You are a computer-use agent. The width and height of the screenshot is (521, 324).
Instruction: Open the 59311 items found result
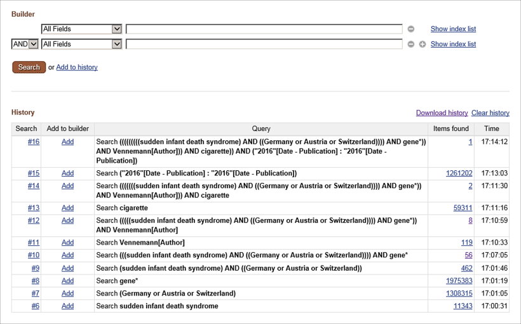click(463, 208)
